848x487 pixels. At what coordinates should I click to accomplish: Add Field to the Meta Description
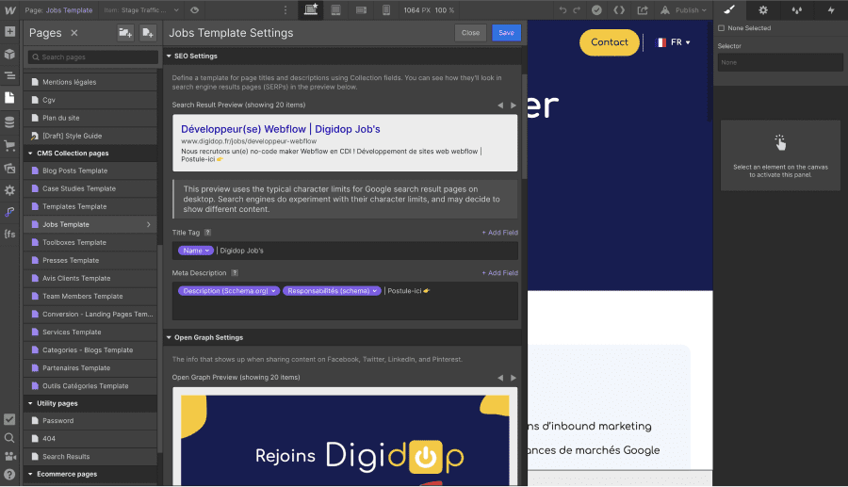499,273
